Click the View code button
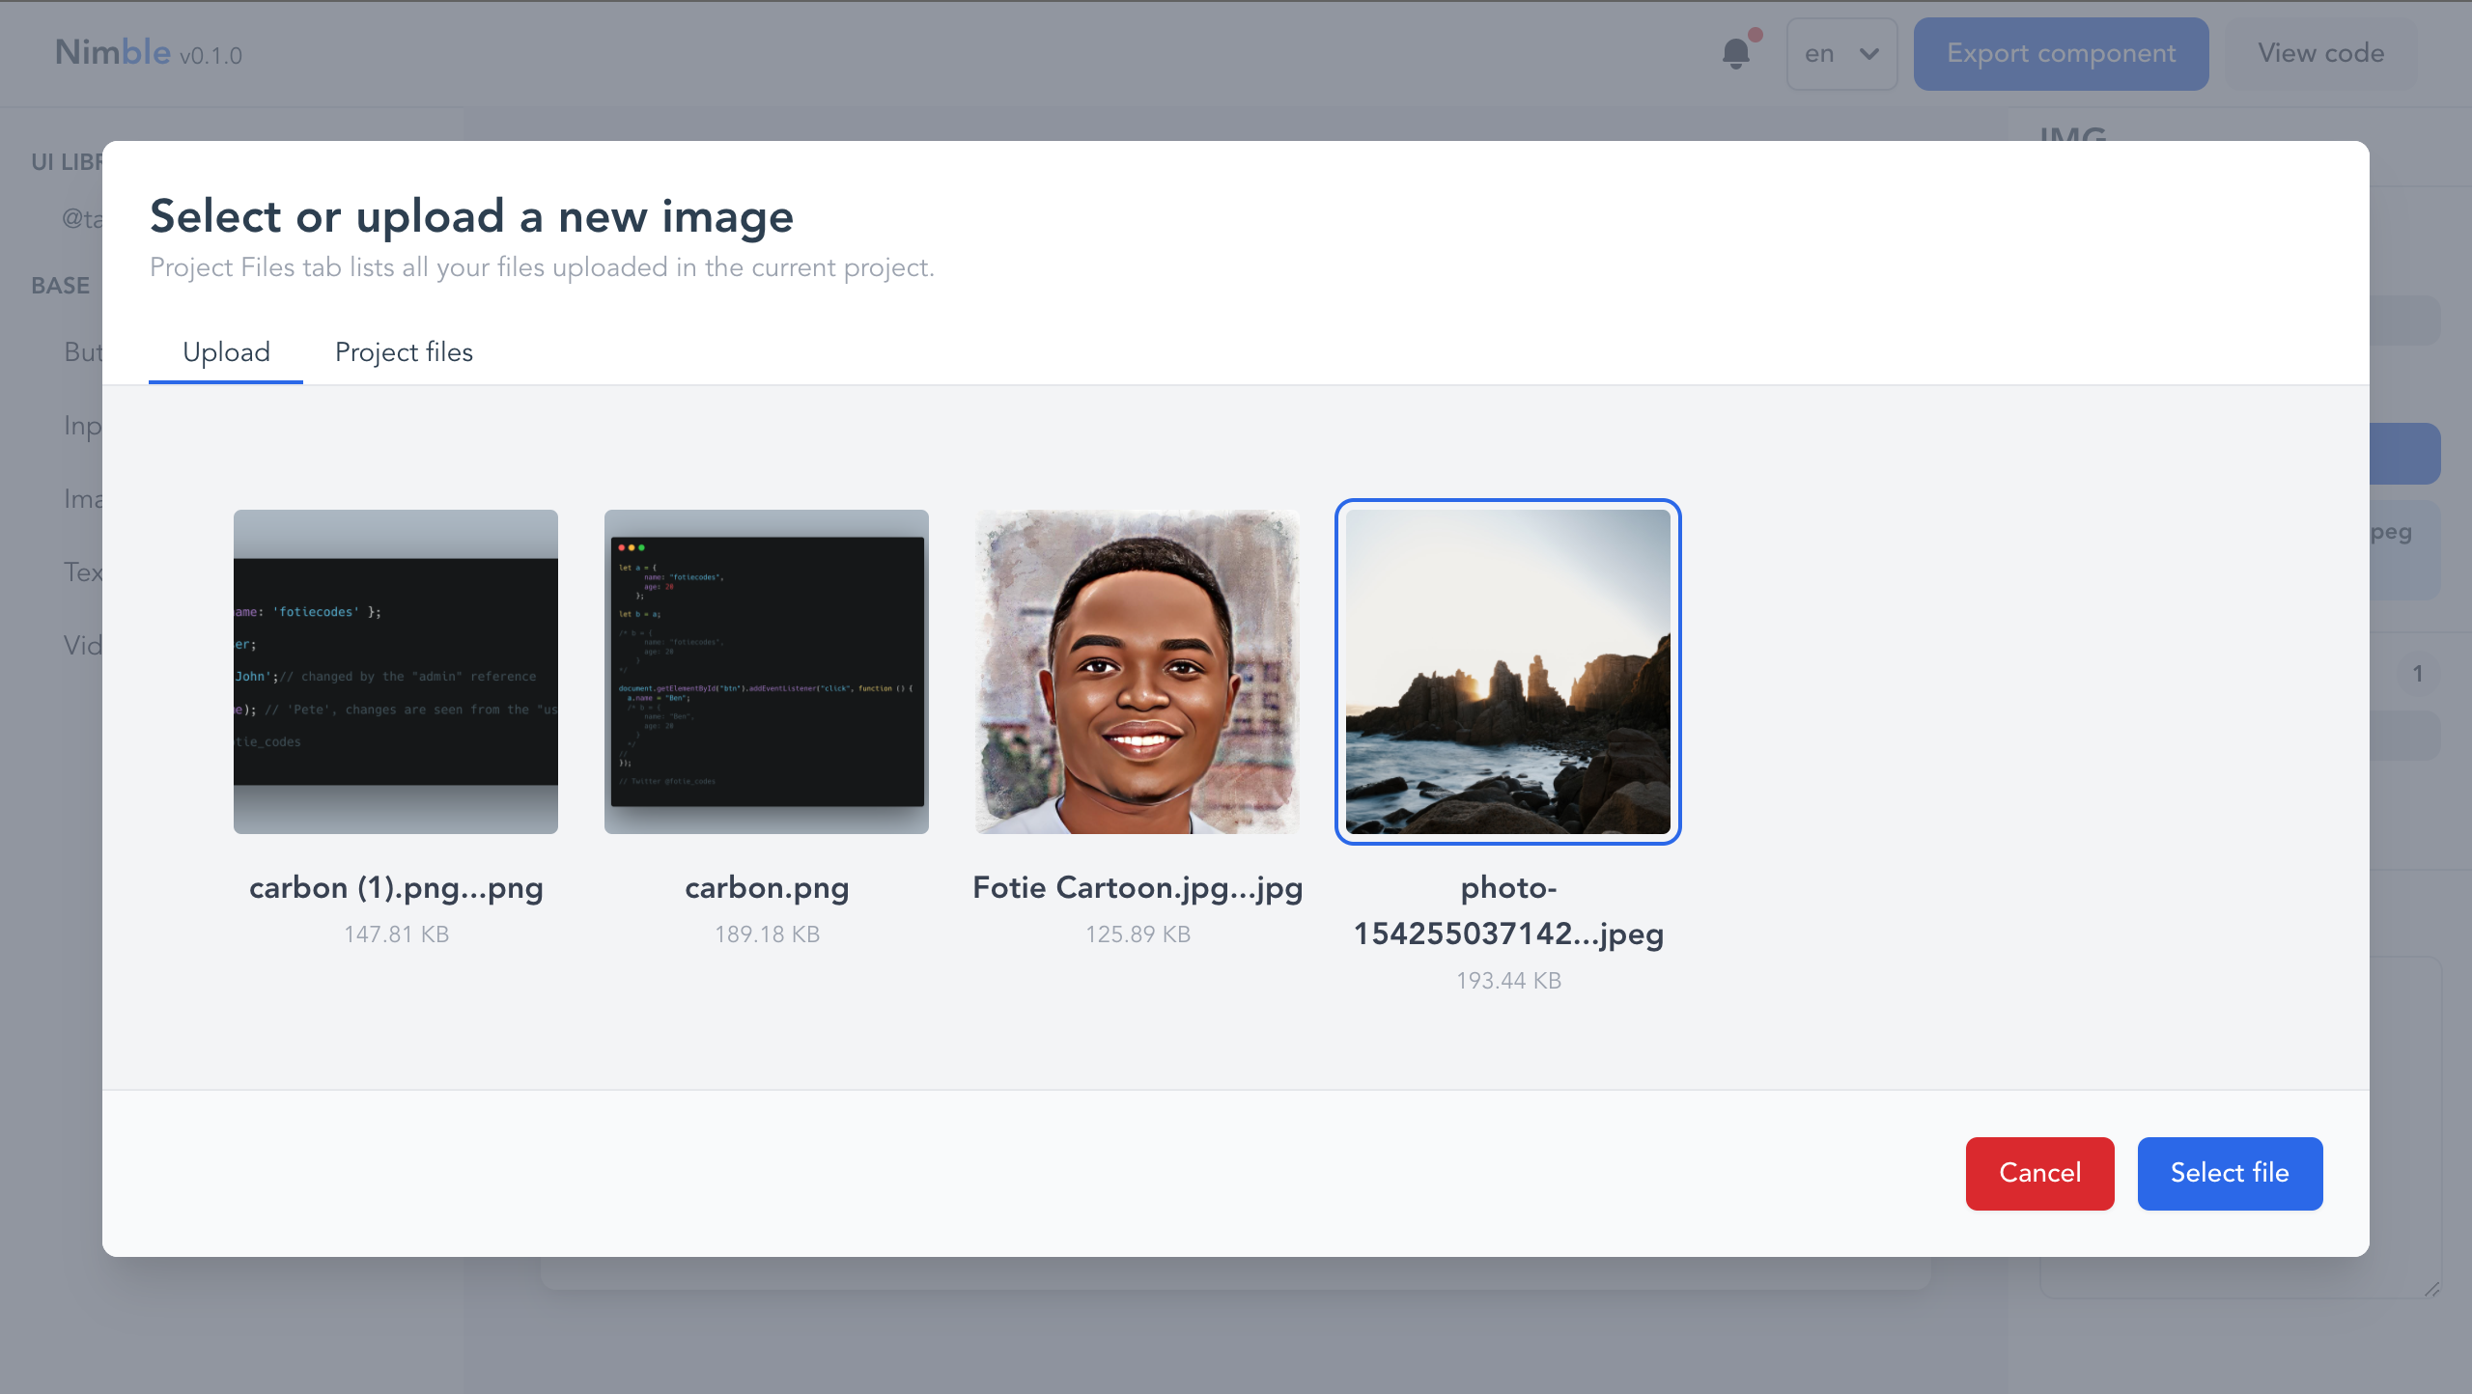 coord(2320,54)
